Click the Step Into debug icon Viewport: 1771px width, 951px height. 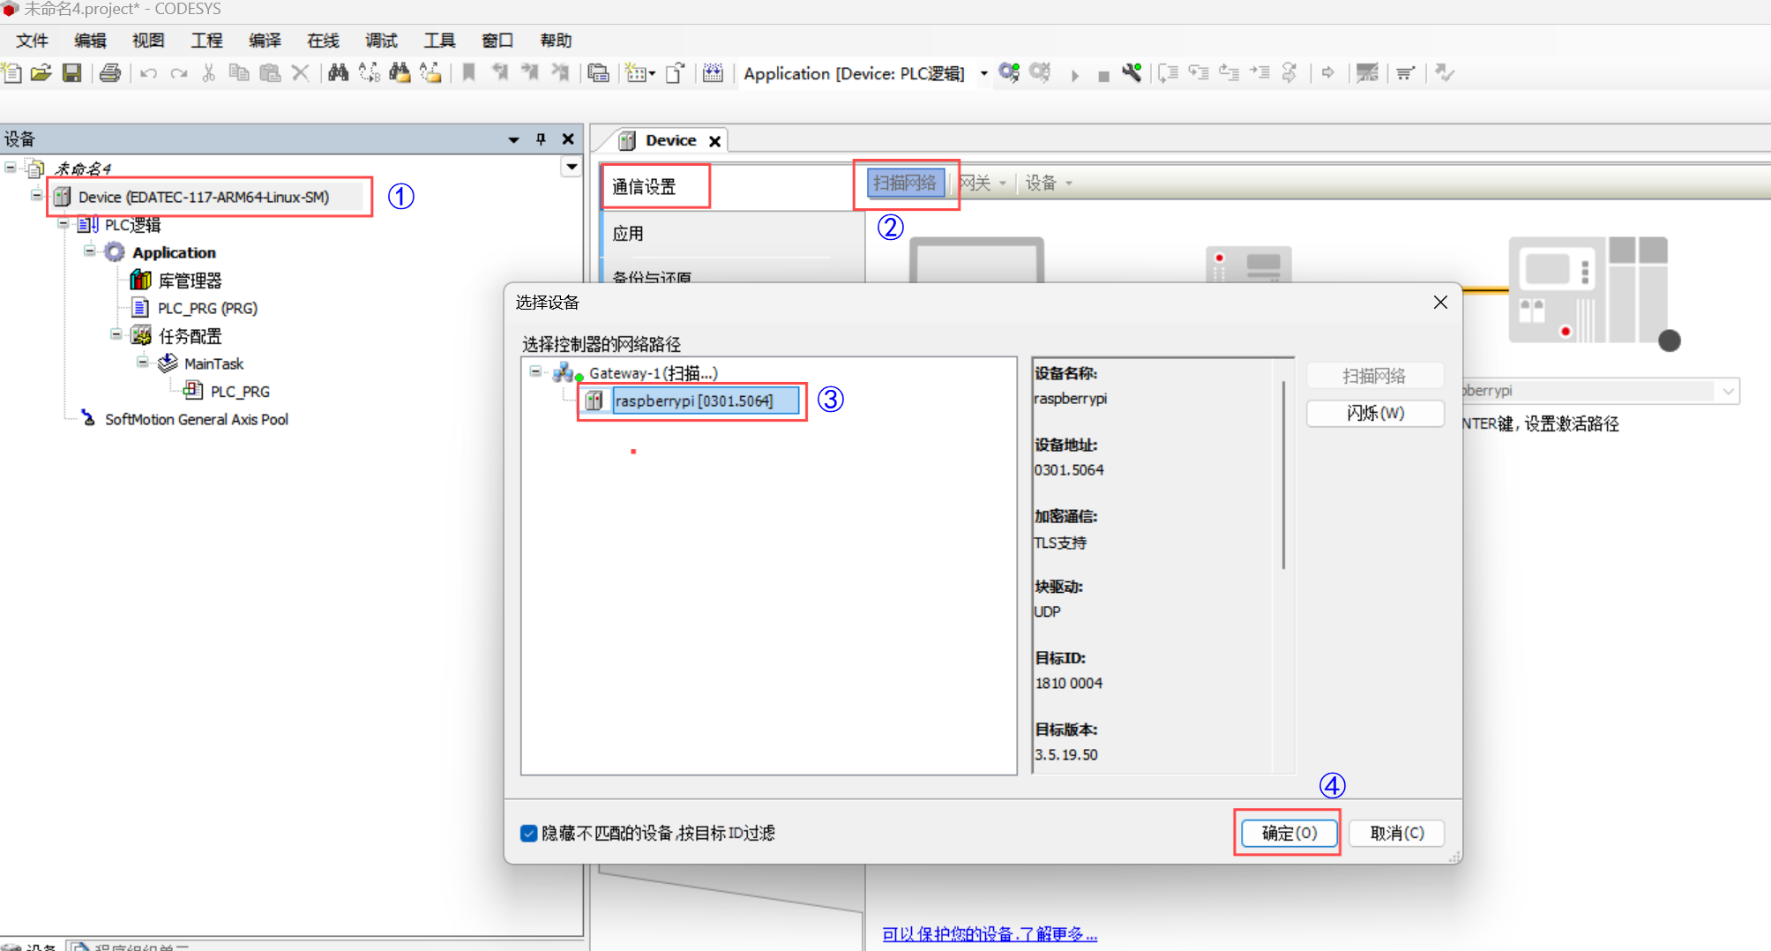1199,73
